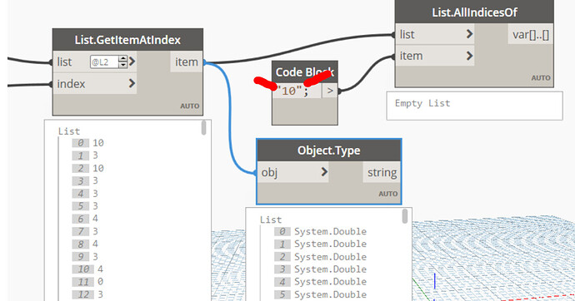The image size is (575, 301).
Task: Select index 2 row with value 10
Action: (x=88, y=168)
